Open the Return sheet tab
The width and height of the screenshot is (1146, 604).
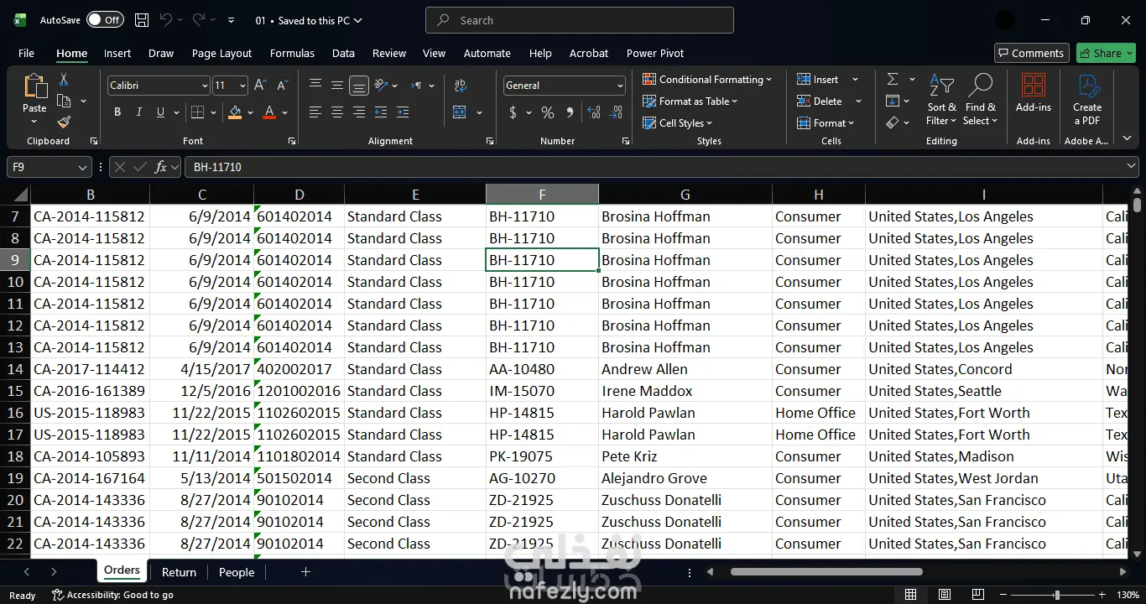(179, 572)
